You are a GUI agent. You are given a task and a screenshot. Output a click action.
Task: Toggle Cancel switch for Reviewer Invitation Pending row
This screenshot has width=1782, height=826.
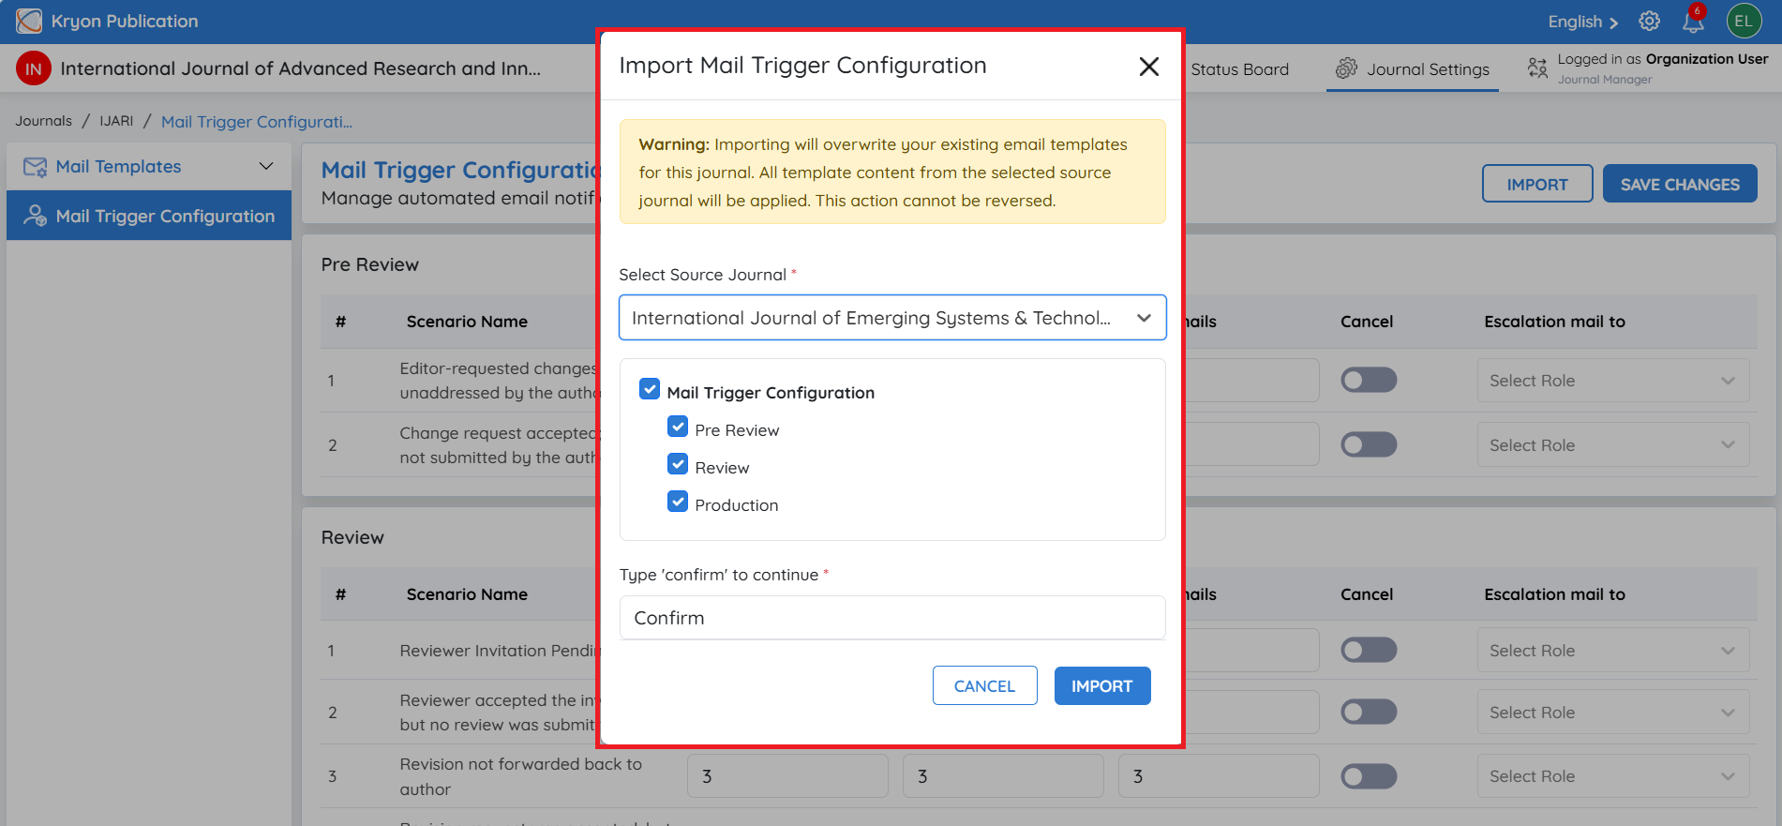1369,650
